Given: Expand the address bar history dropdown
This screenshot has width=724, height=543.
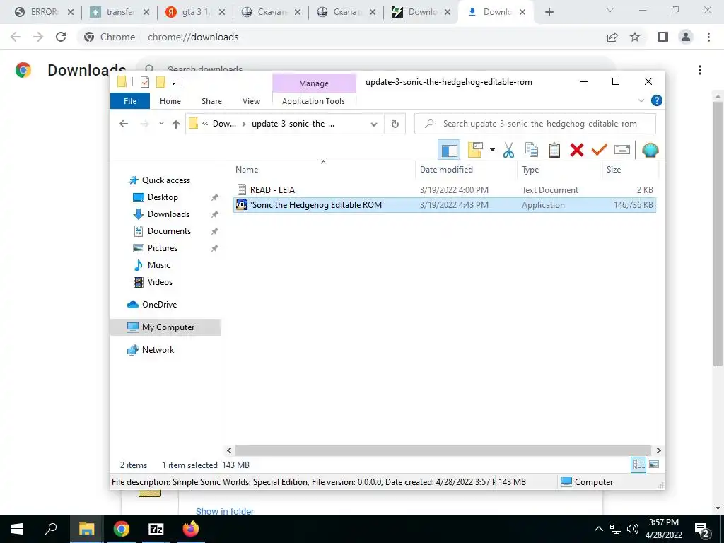Looking at the screenshot, I should click(374, 124).
